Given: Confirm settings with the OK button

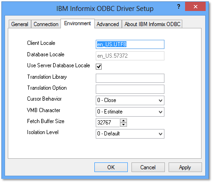Looking at the screenshot, I should 111,167.
